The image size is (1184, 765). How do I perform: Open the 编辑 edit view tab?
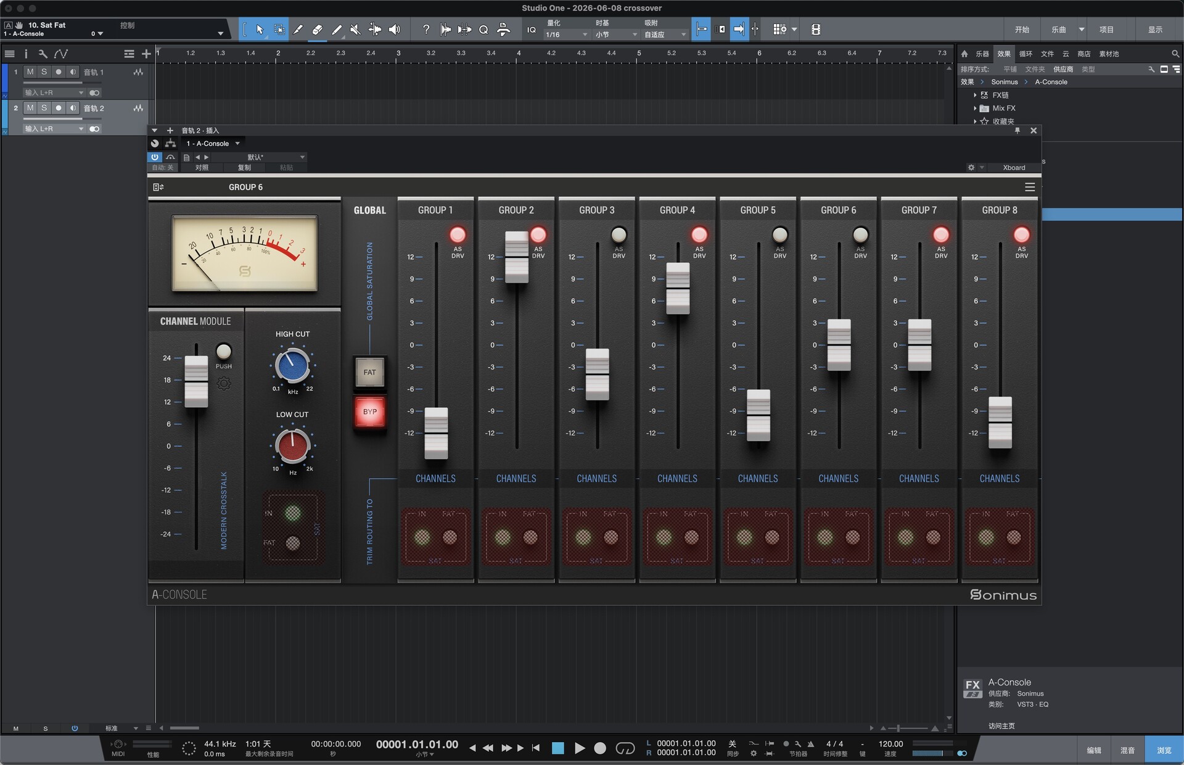coord(1094,750)
